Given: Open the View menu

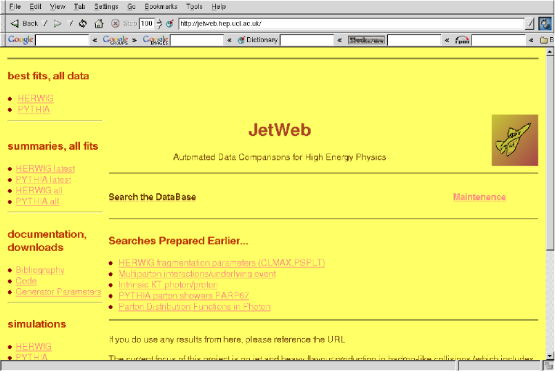Looking at the screenshot, I should tap(57, 6).
